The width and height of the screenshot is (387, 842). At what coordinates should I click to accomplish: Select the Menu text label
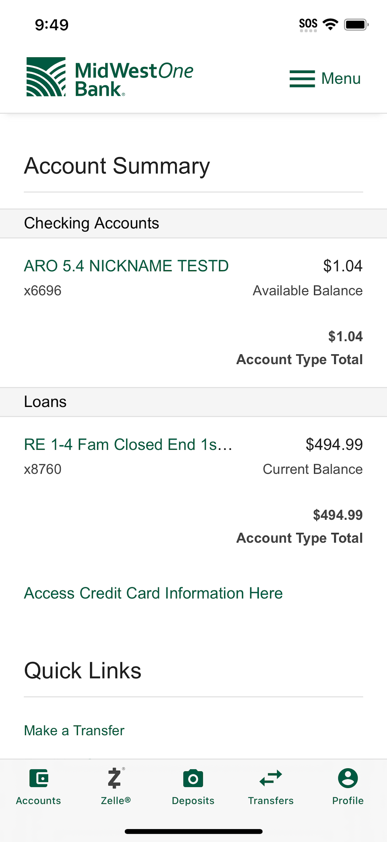(x=341, y=78)
